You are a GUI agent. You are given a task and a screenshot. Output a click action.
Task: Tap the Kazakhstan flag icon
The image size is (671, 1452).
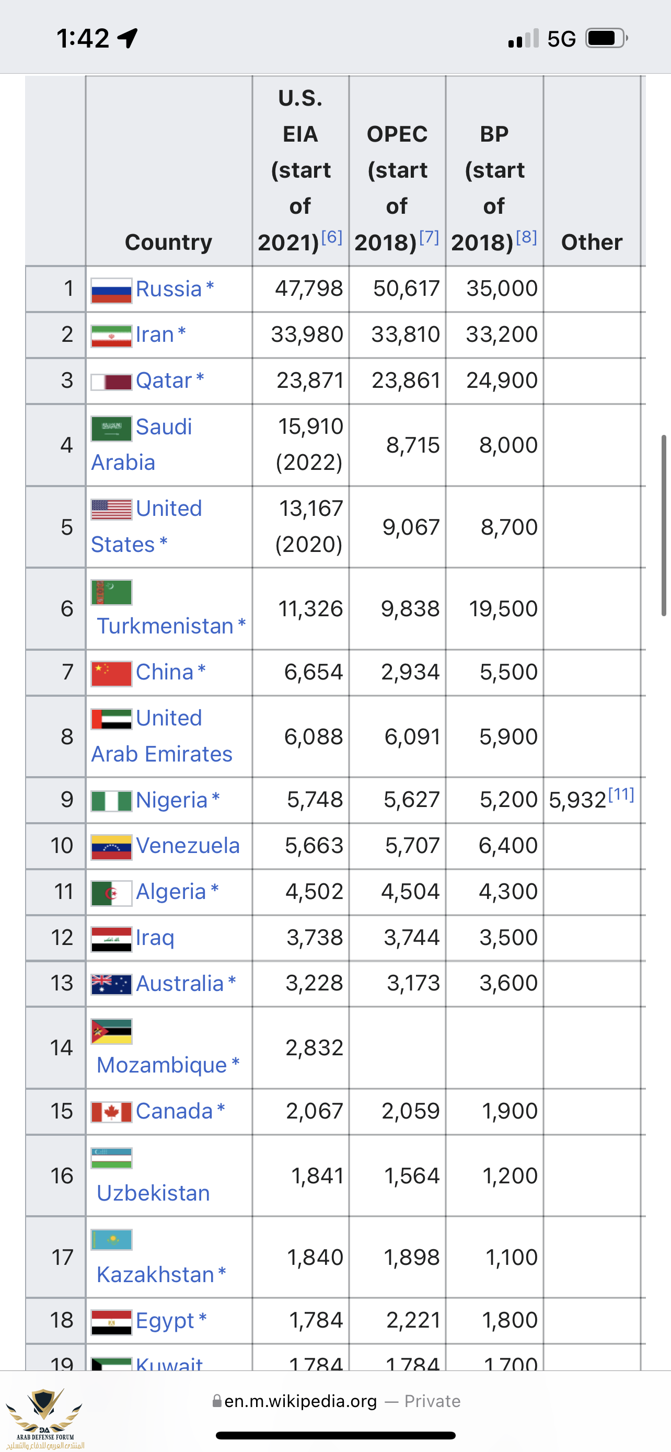[x=111, y=1239]
